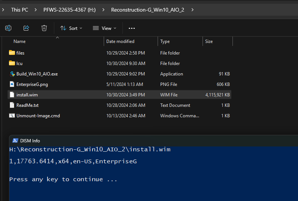Click Reconstruction-G_Win10_AIO_2 breadcrumb segment
The image size is (298, 201).
[148, 10]
